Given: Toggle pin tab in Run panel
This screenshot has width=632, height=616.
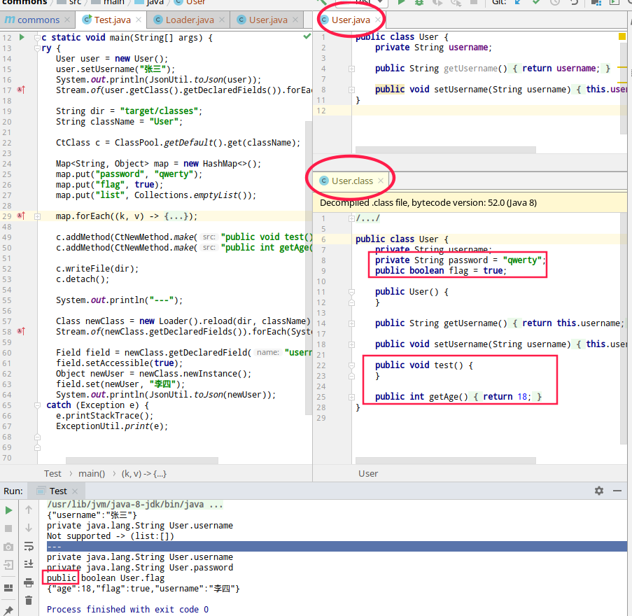Looking at the screenshot, I should (x=9, y=610).
